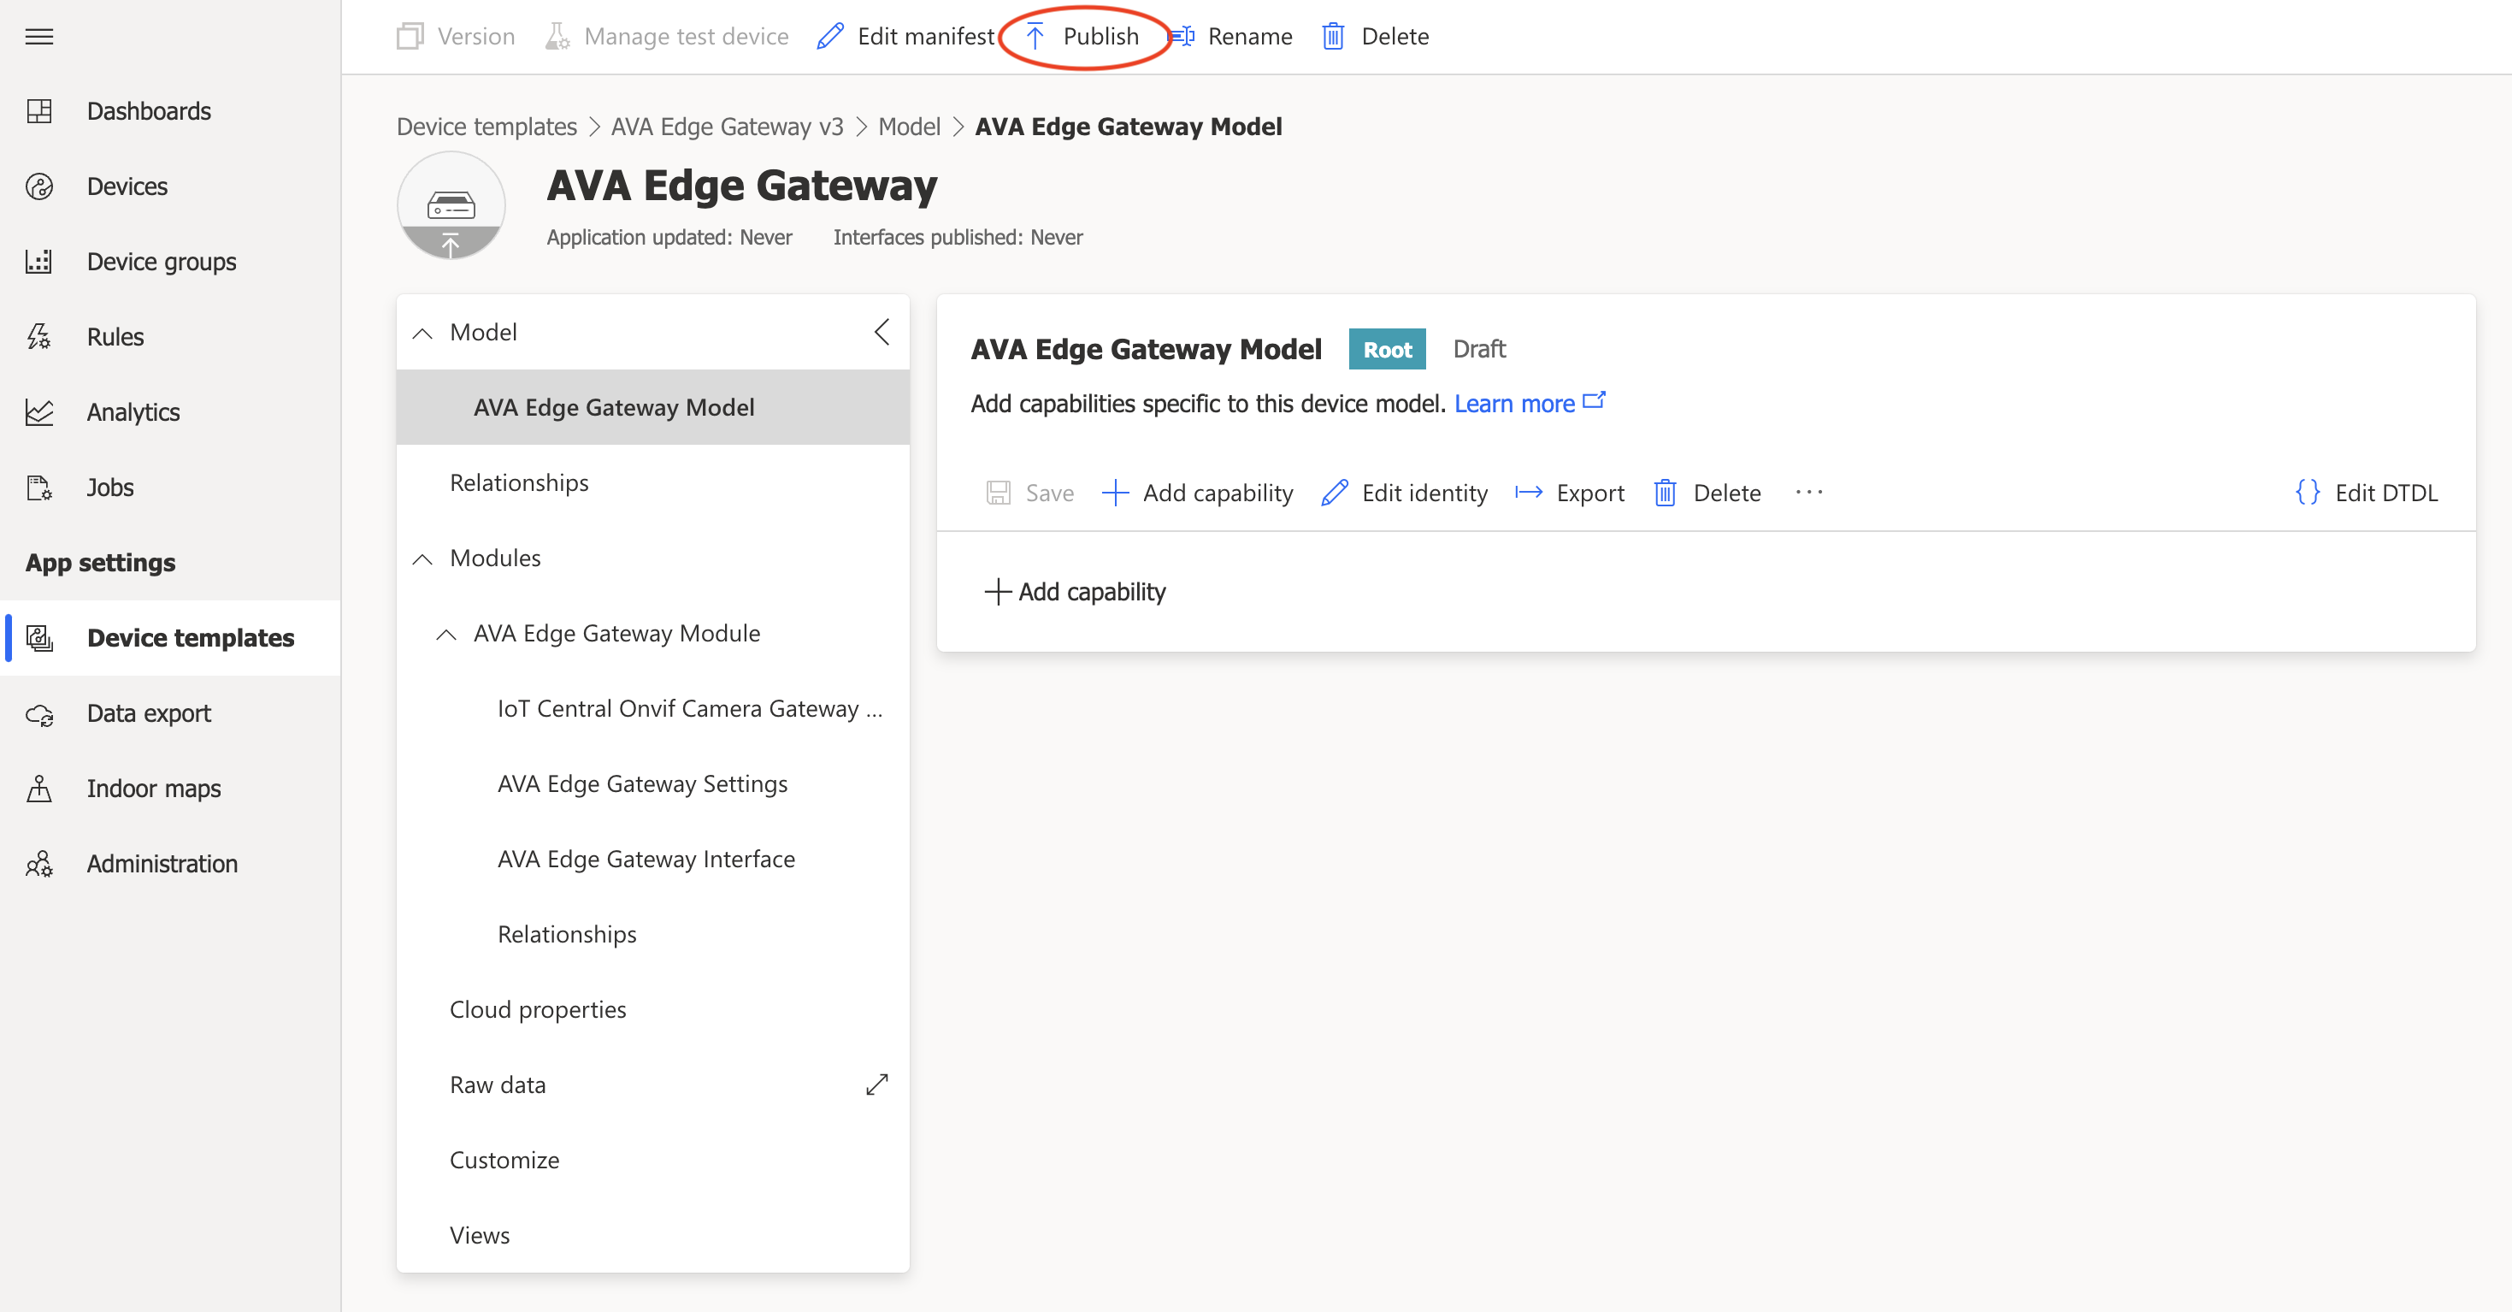2512x1312 pixels.
Task: Collapse the model side panel chevron
Action: (x=882, y=333)
